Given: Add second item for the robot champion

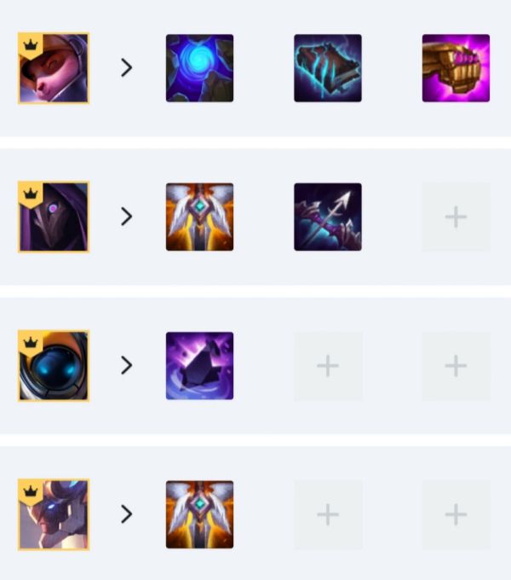Looking at the screenshot, I should coord(328,366).
